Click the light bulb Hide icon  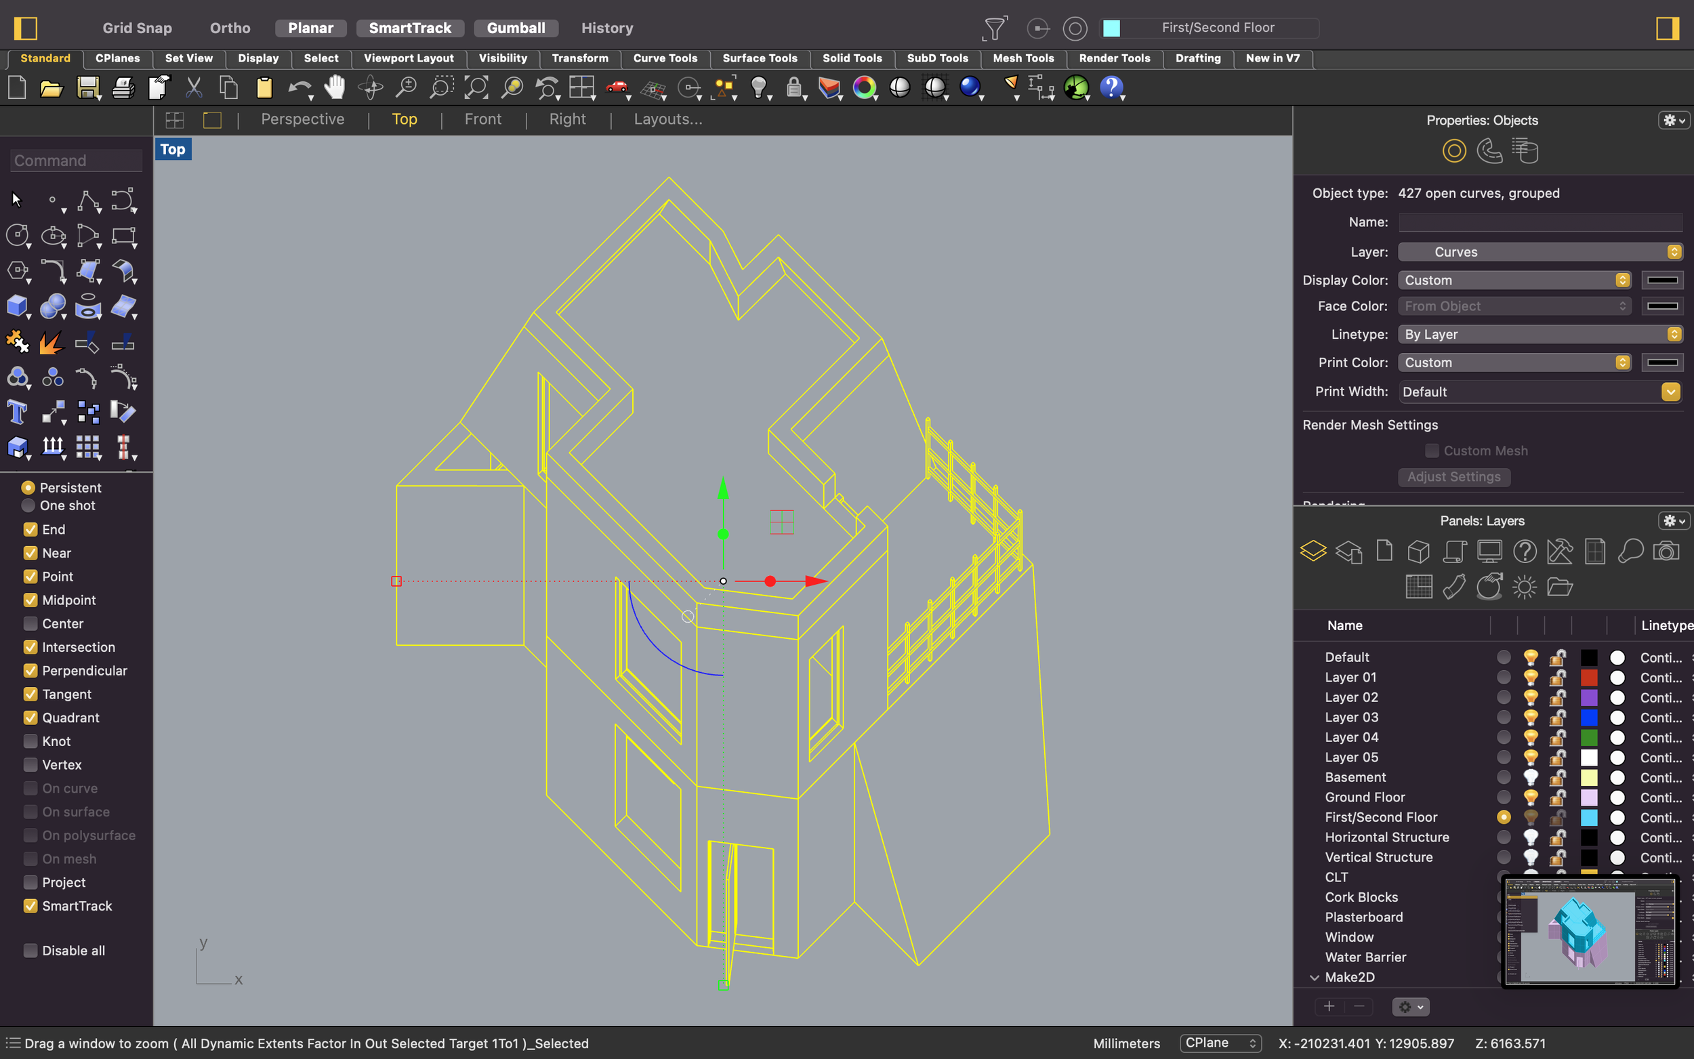tap(758, 88)
